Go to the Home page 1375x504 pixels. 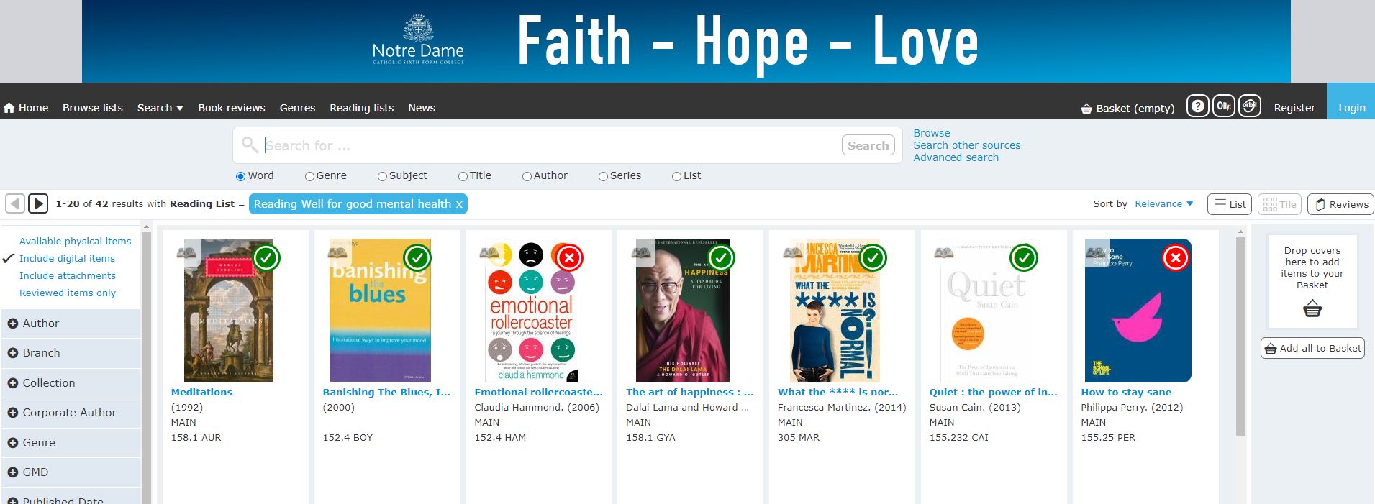click(x=26, y=108)
